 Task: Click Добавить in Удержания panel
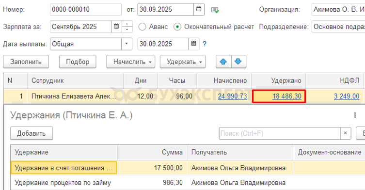pyautogui.click(x=32, y=133)
